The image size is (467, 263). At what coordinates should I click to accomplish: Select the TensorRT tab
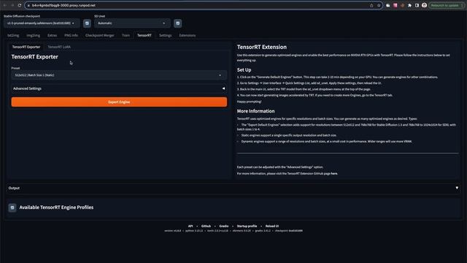click(144, 36)
